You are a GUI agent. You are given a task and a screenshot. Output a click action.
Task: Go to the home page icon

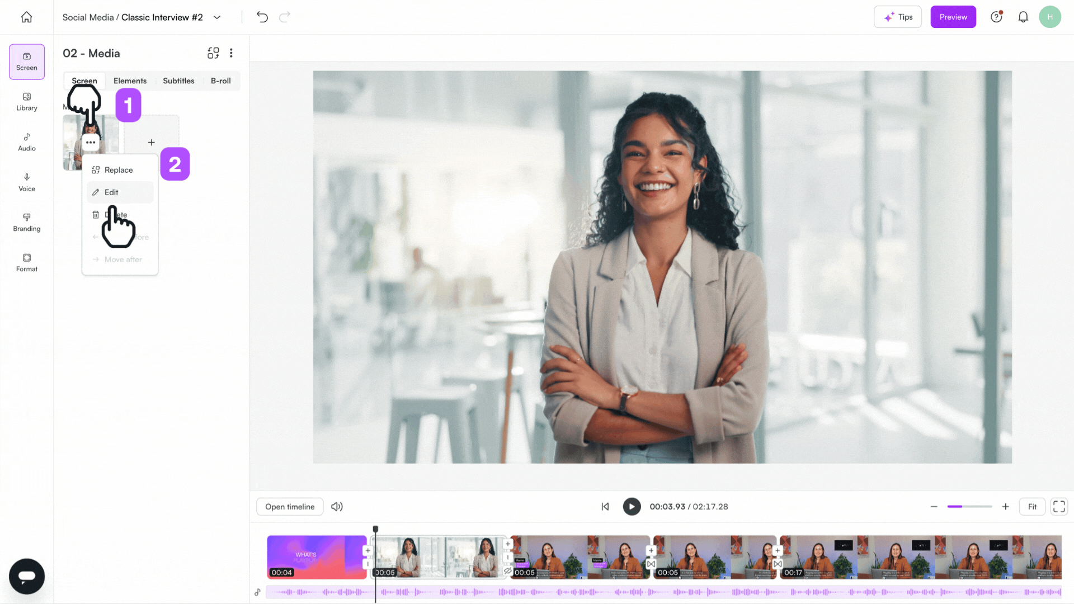26,17
